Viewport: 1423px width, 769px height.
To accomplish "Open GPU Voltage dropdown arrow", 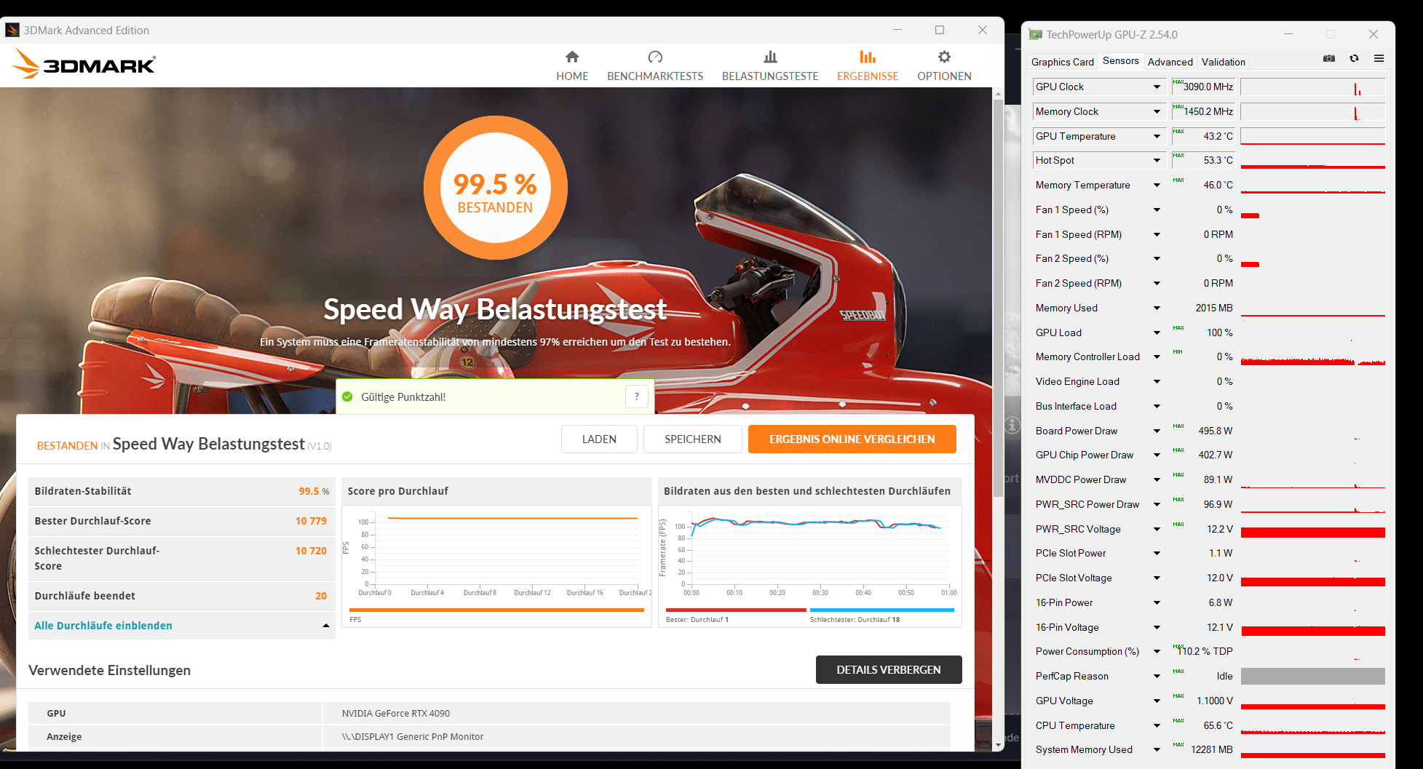I will (x=1157, y=701).
